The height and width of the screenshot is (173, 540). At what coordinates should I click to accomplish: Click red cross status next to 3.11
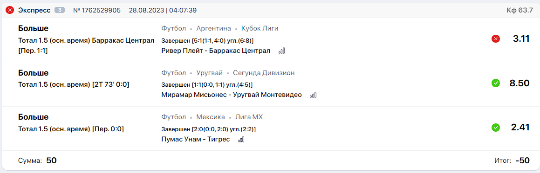pos(496,38)
